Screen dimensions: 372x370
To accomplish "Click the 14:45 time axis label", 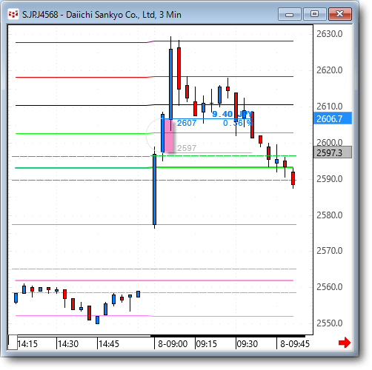I will tap(109, 343).
